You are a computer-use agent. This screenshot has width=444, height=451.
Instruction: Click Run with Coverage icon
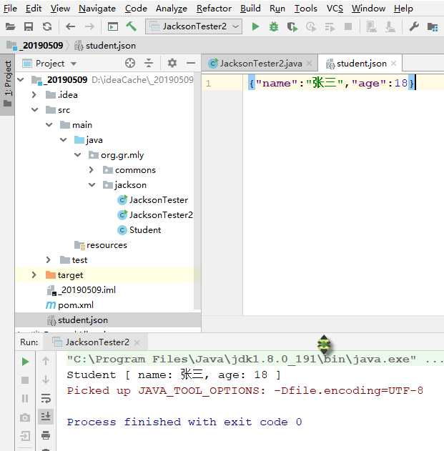[292, 26]
